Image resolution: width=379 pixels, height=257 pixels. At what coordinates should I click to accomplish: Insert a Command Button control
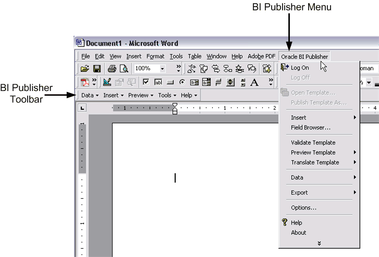(170, 83)
